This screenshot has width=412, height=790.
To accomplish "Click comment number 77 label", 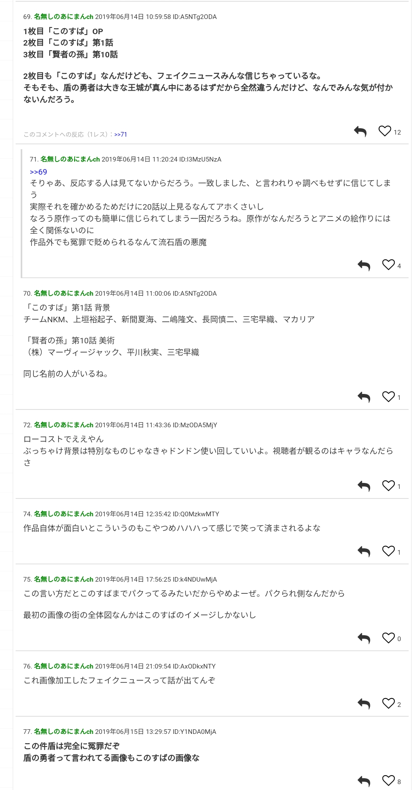I will pos(27,732).
